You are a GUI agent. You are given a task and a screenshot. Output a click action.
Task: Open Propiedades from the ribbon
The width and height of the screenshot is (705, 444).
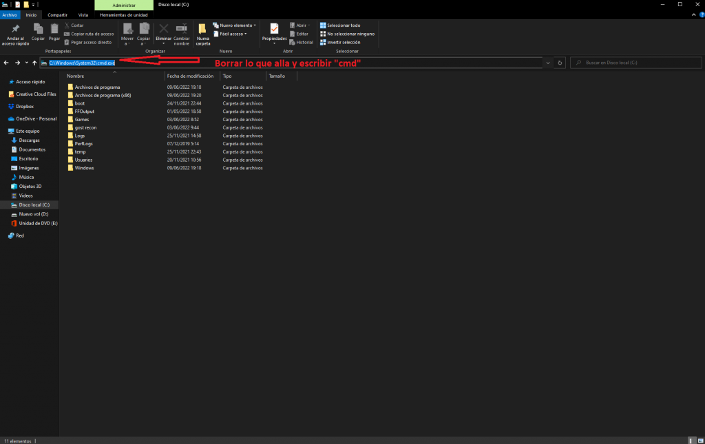pos(274,29)
